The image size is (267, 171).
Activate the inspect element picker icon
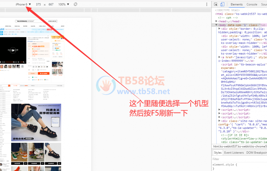216,4
